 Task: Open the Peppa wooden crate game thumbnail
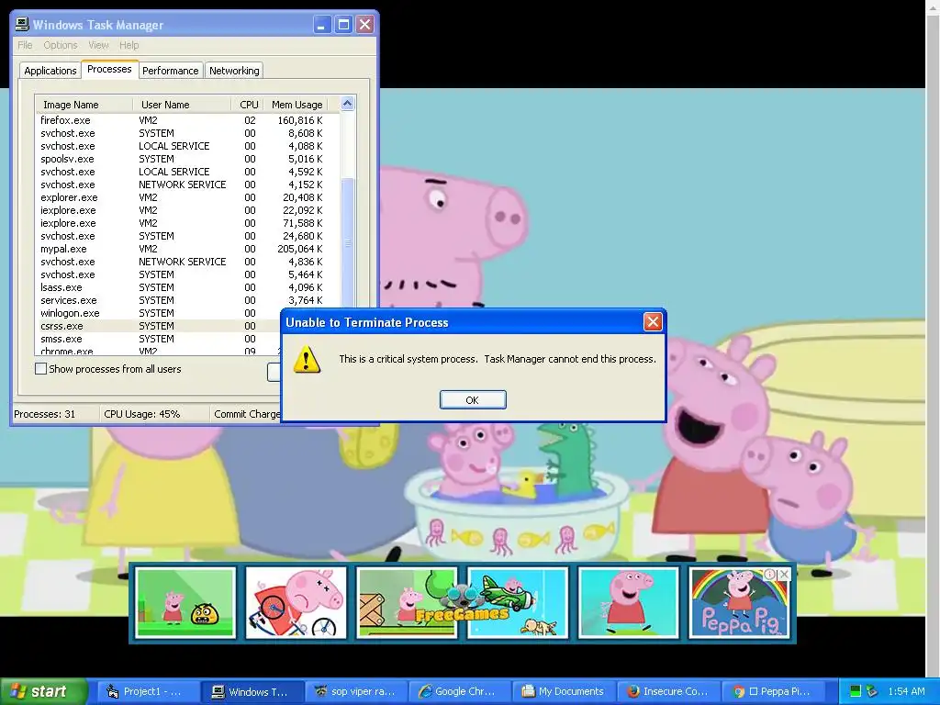[407, 602]
